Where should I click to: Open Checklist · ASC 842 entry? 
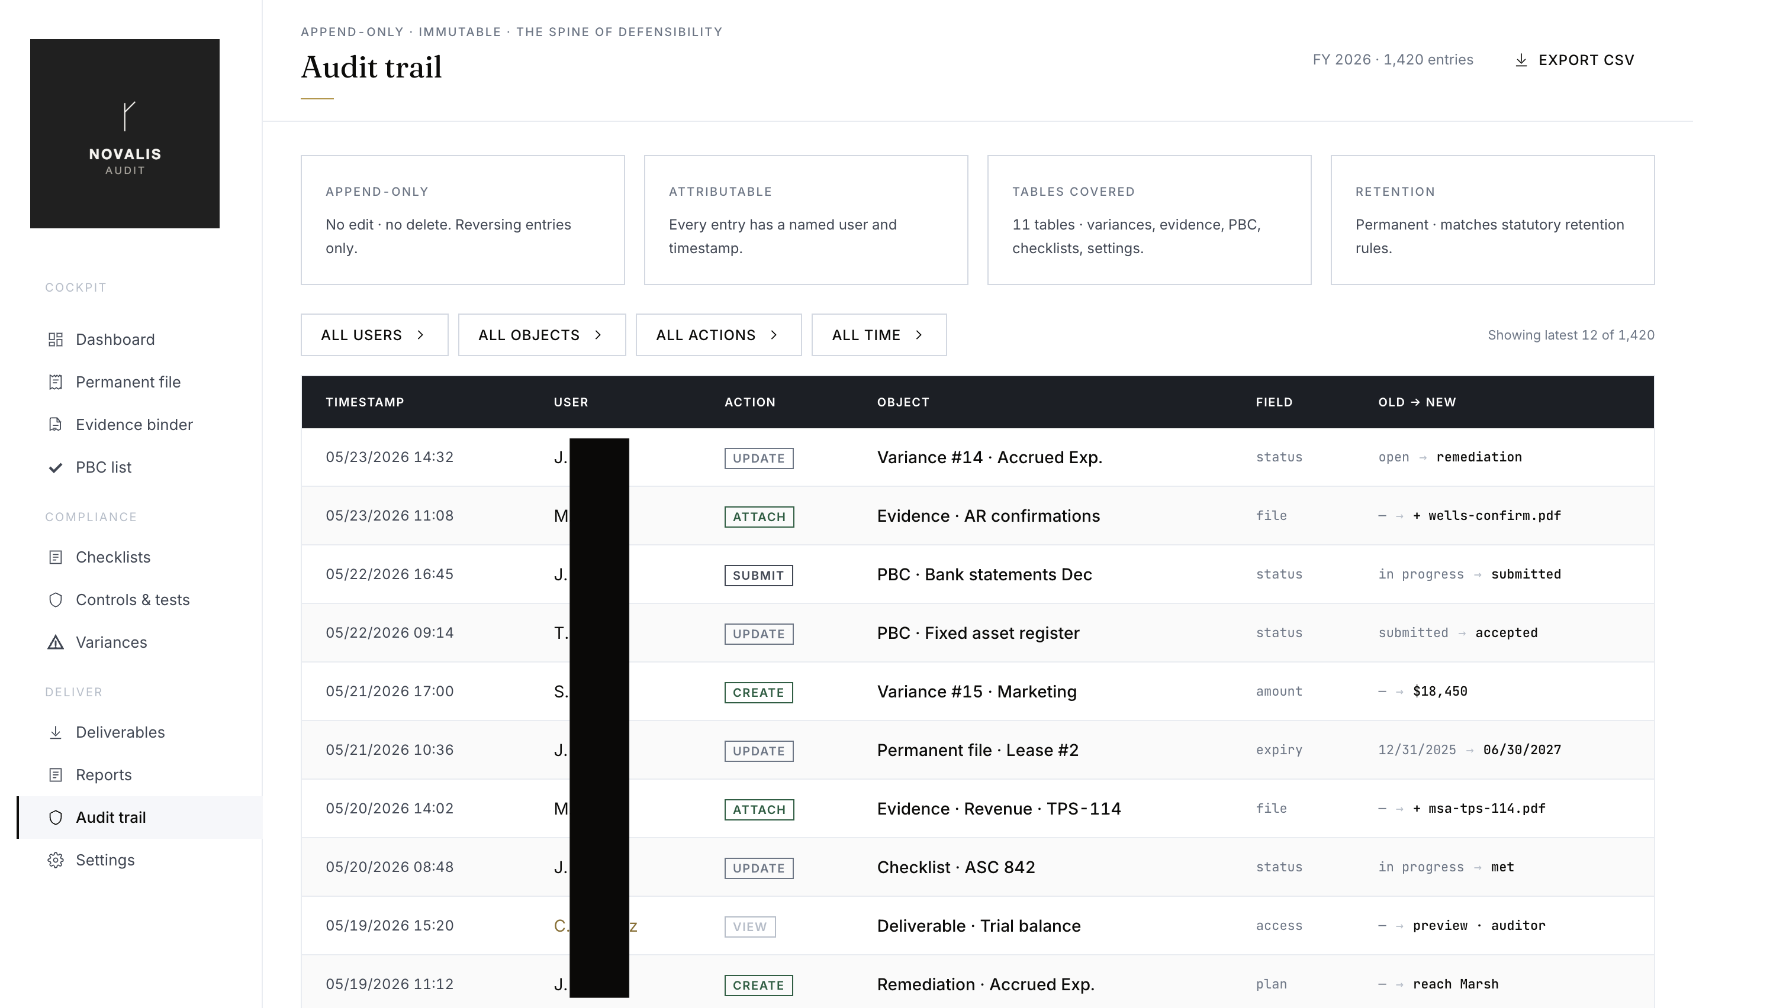[955, 867]
